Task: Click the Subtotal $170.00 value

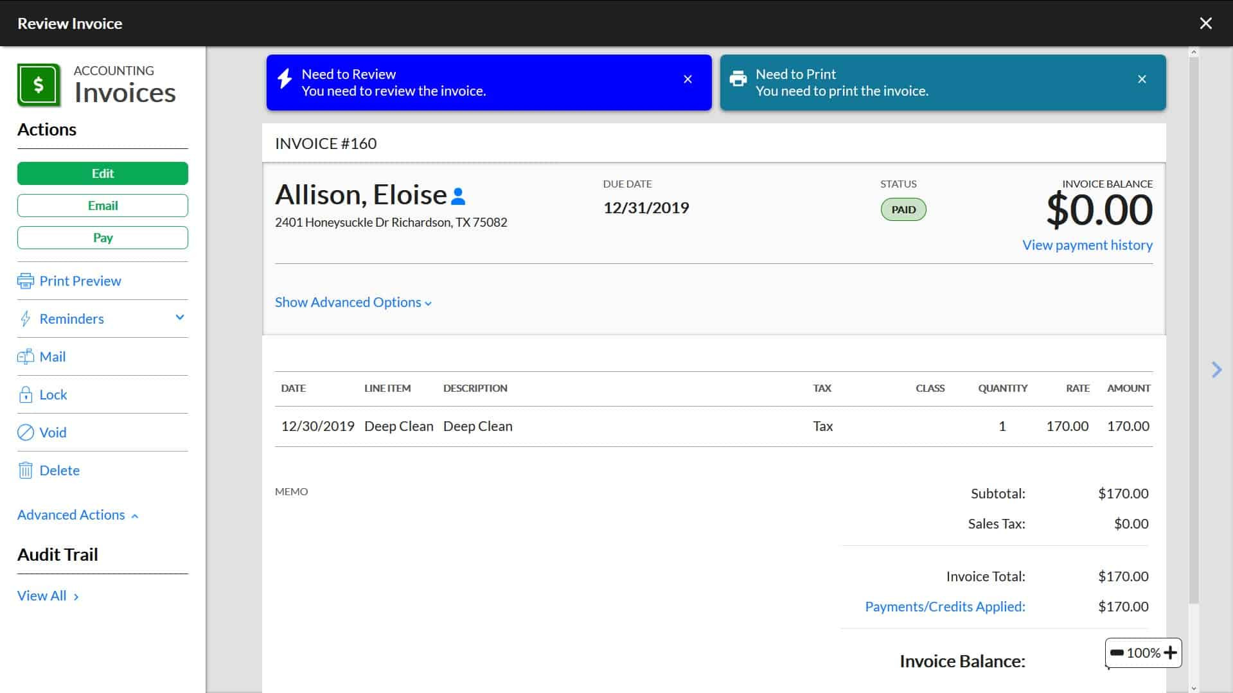Action: pyautogui.click(x=1123, y=493)
